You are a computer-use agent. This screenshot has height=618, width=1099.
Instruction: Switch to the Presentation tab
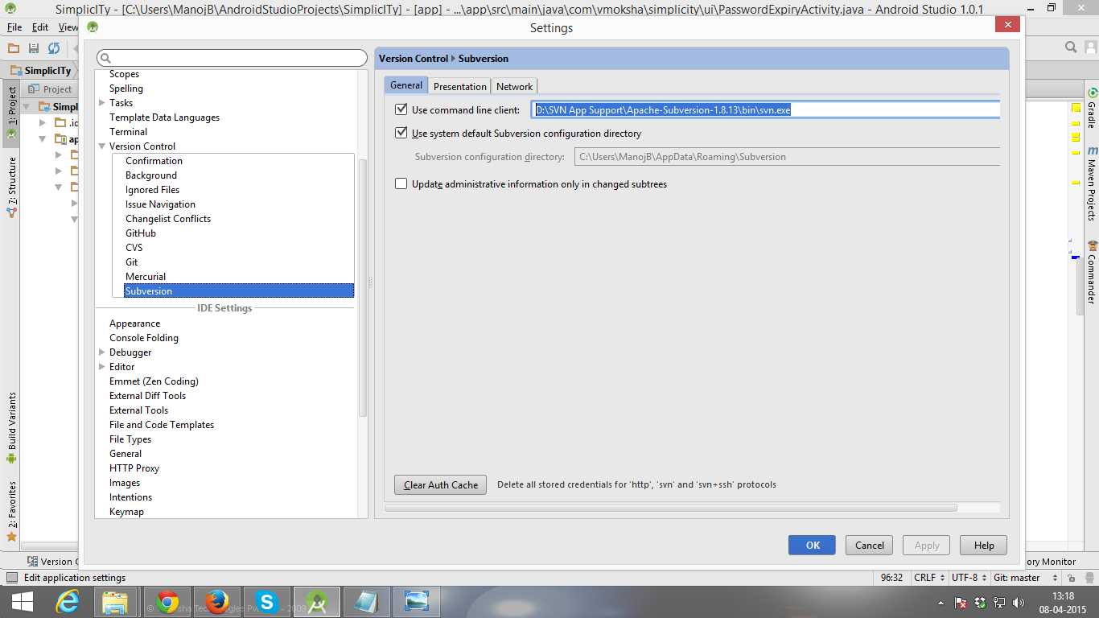pyautogui.click(x=459, y=86)
